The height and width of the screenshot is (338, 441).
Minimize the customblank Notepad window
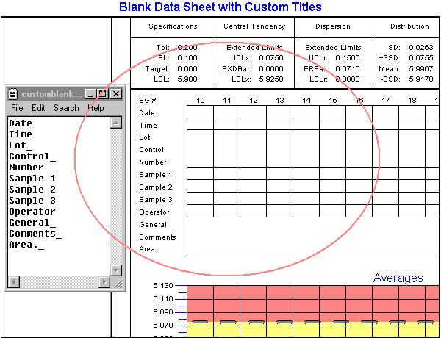90,94
